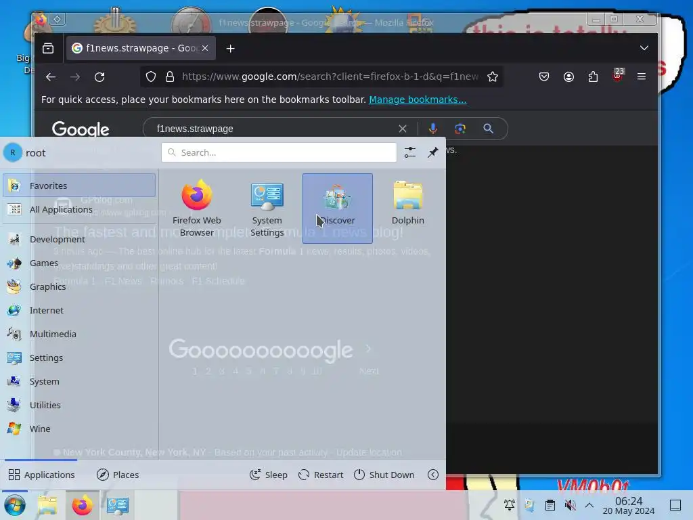Launch Firefox Web Browser from Favorites
693x520 pixels.
197,209
